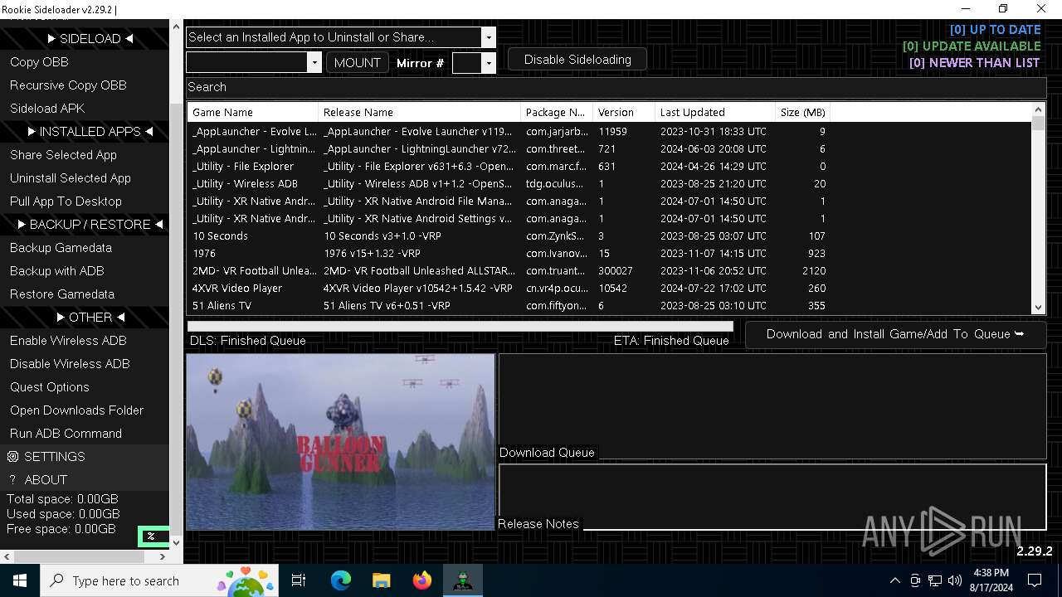Click the Balloon Gunner game thumbnail
The image size is (1062, 597).
click(340, 442)
